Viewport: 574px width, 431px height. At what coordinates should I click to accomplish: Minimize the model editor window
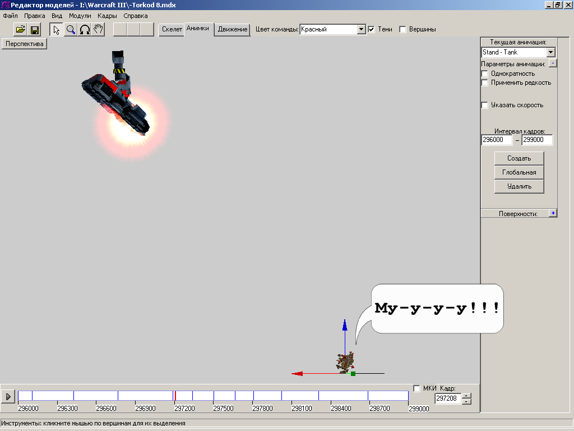click(549, 5)
